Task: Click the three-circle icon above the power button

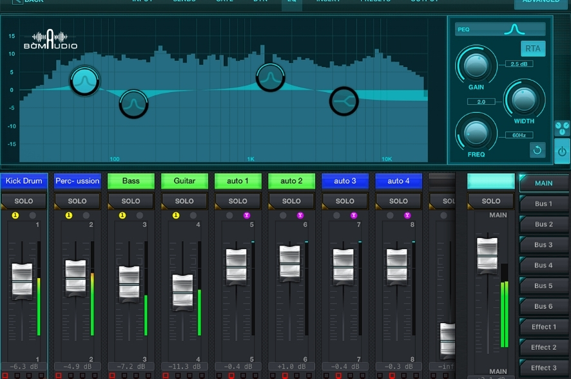Action: [562, 128]
